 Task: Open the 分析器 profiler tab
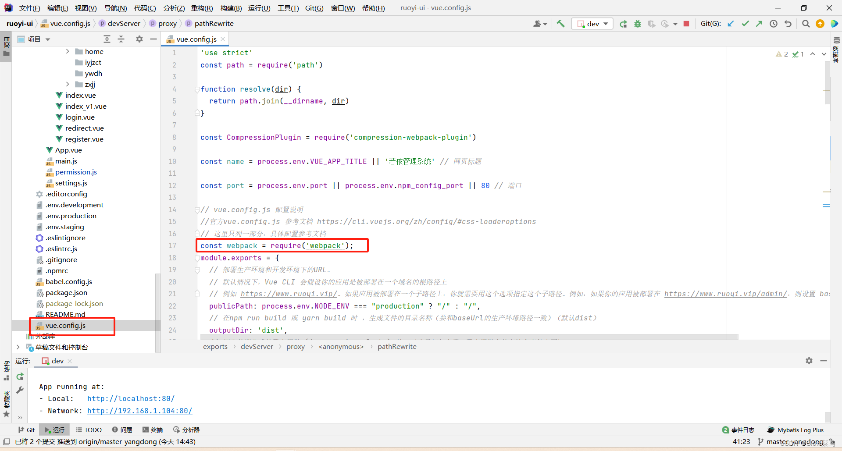186,430
